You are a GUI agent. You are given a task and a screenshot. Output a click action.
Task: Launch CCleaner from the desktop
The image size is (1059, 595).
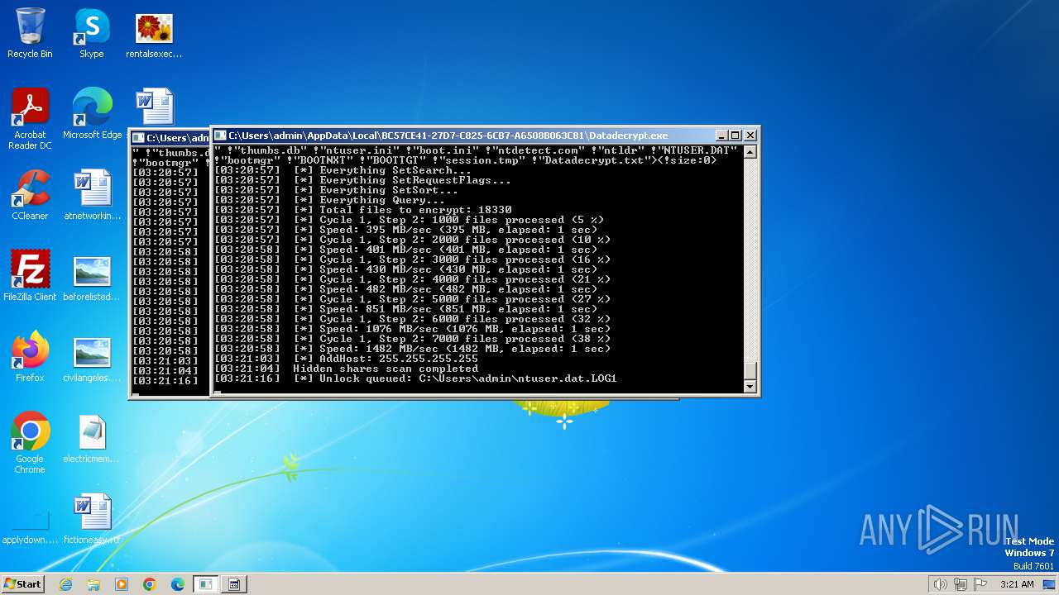point(30,195)
